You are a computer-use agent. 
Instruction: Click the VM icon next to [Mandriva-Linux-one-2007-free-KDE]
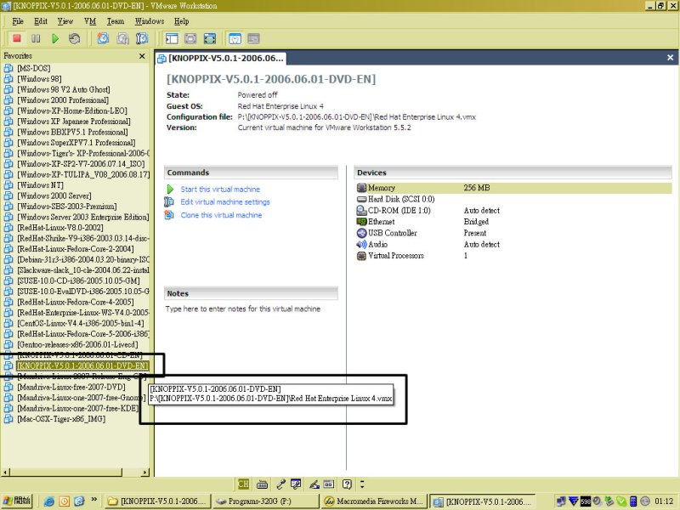[x=8, y=409]
